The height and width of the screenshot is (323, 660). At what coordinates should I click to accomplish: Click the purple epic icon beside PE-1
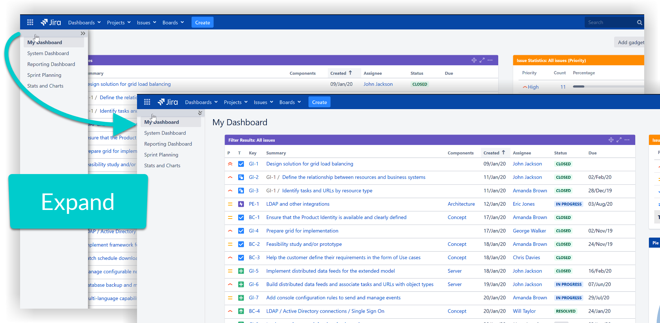pos(241,204)
